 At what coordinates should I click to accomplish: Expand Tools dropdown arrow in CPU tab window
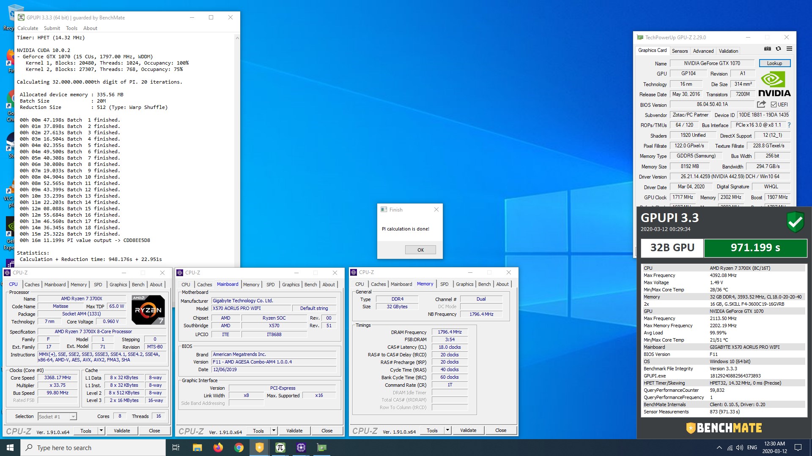tap(101, 431)
